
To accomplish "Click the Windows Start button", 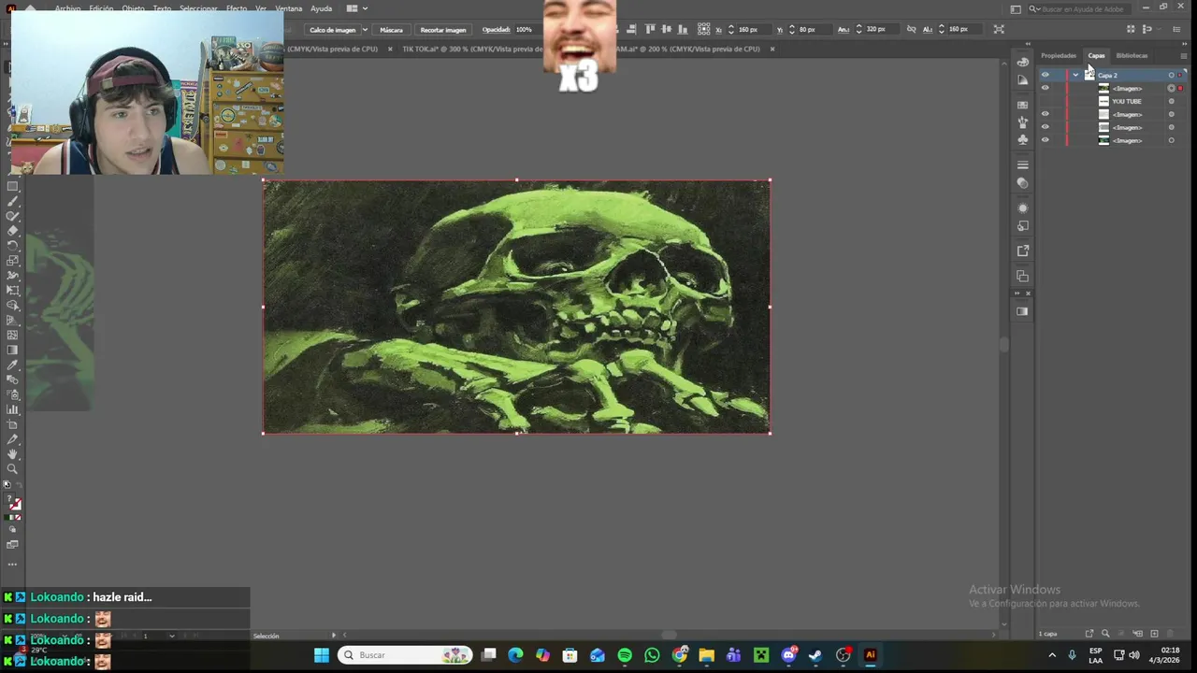I will [322, 655].
